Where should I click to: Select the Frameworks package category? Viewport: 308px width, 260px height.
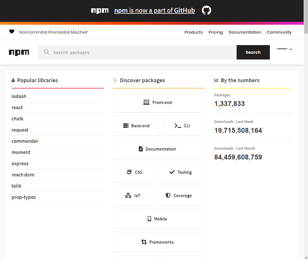tap(157, 242)
